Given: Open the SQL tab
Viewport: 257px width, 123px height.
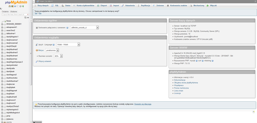Looking at the screenshot, I should pos(55,6).
